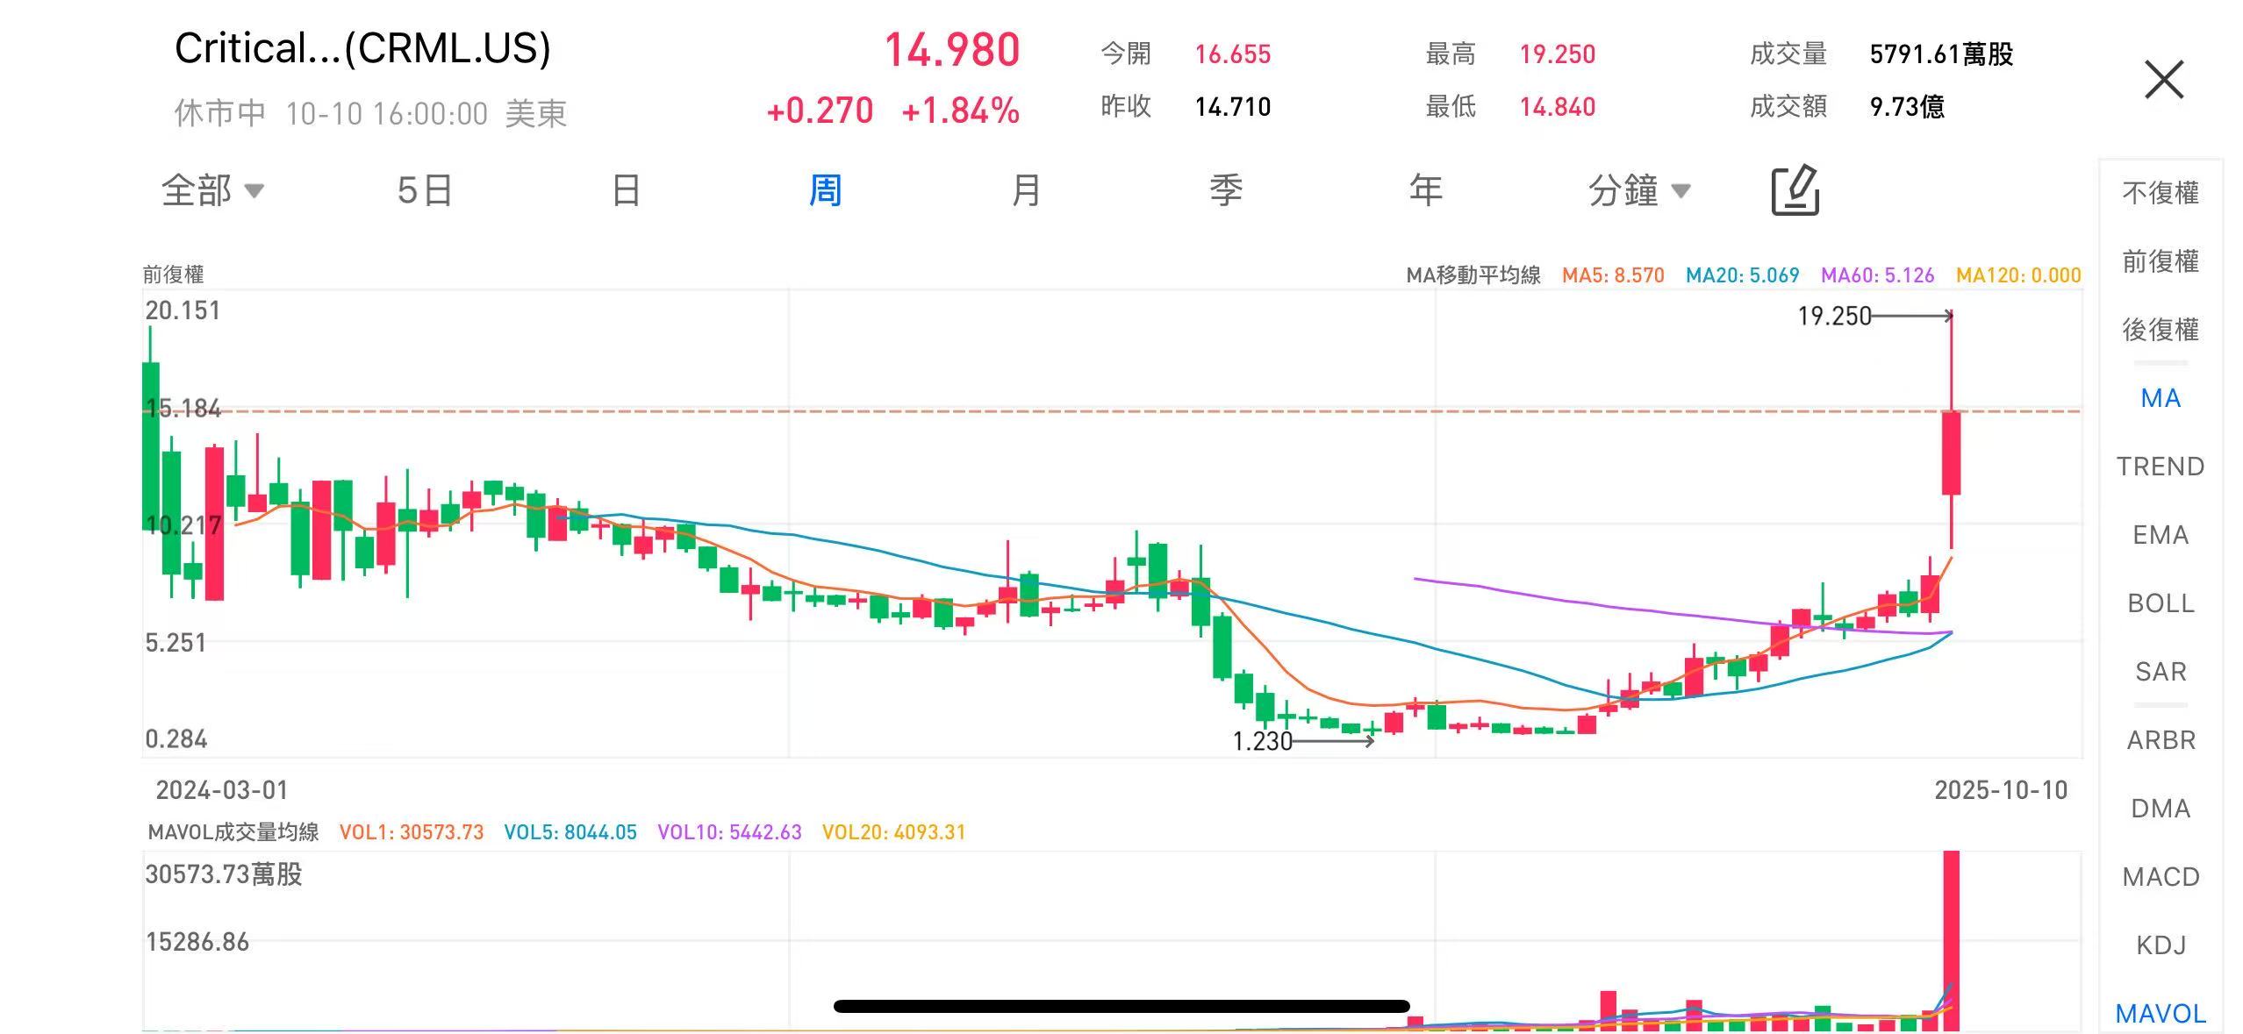
Task: Select the 季 quarterly chart tab
Action: [1226, 190]
